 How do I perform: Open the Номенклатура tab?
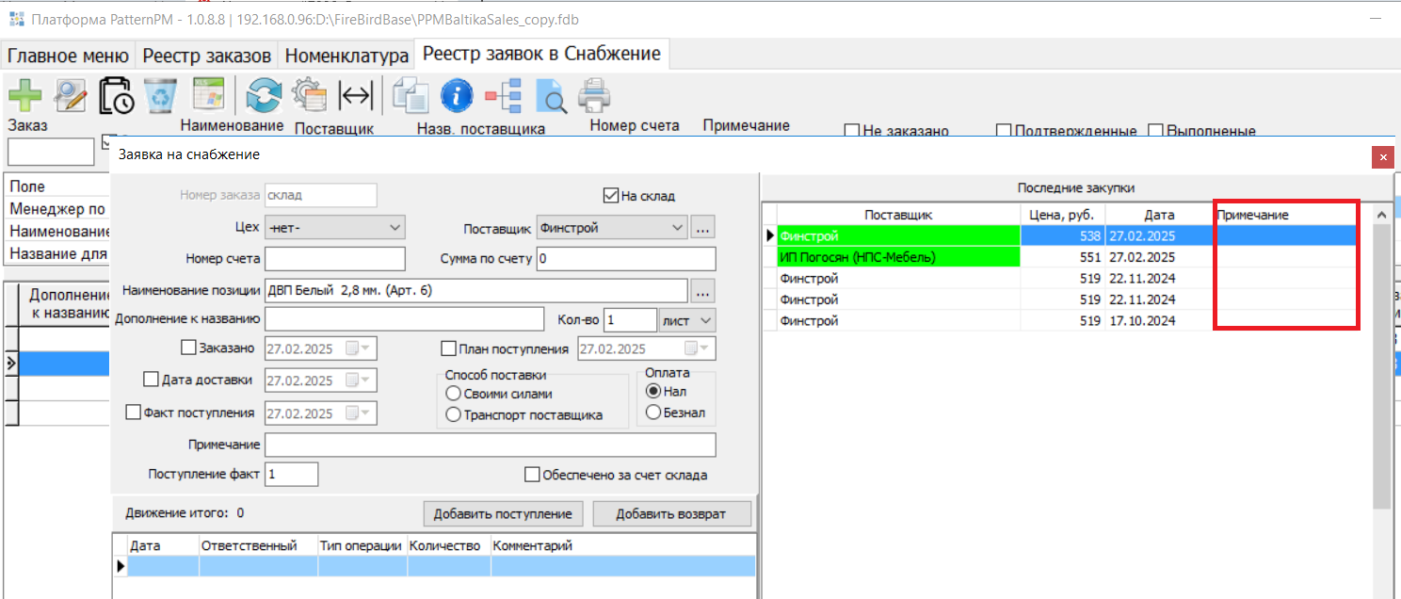coord(346,56)
